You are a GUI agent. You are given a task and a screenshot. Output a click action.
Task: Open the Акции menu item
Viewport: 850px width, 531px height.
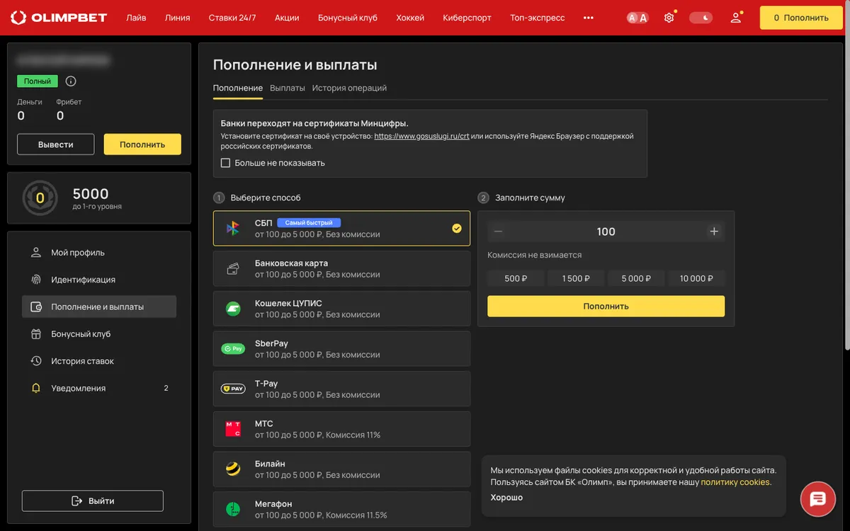pos(287,18)
